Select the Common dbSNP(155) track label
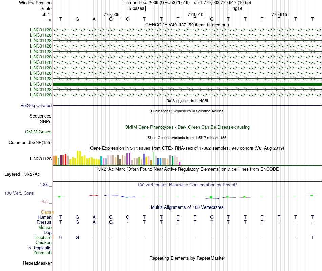 30,142
